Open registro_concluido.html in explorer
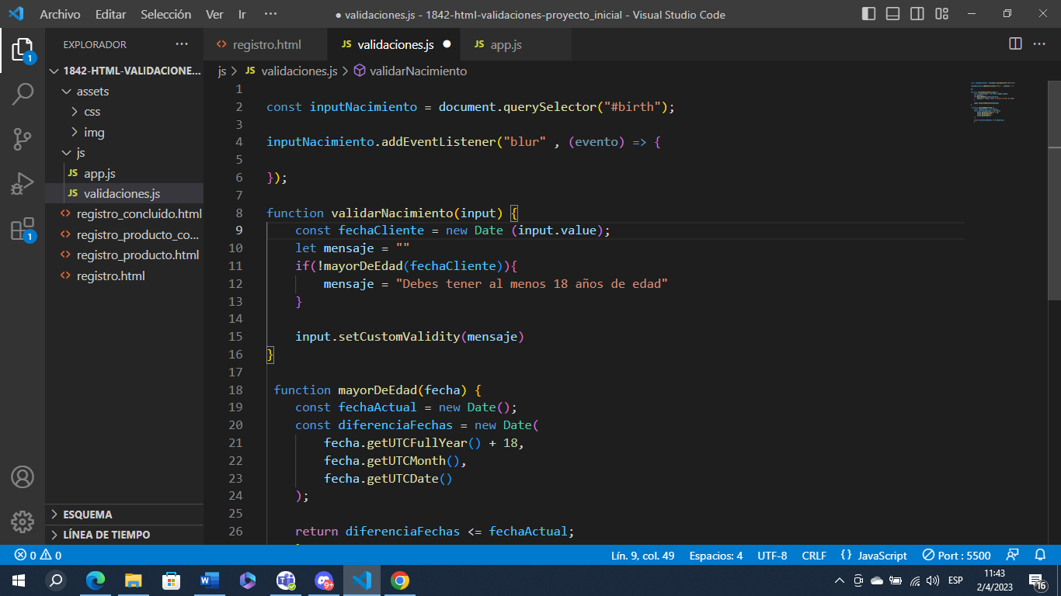1061x596 pixels. click(124, 214)
